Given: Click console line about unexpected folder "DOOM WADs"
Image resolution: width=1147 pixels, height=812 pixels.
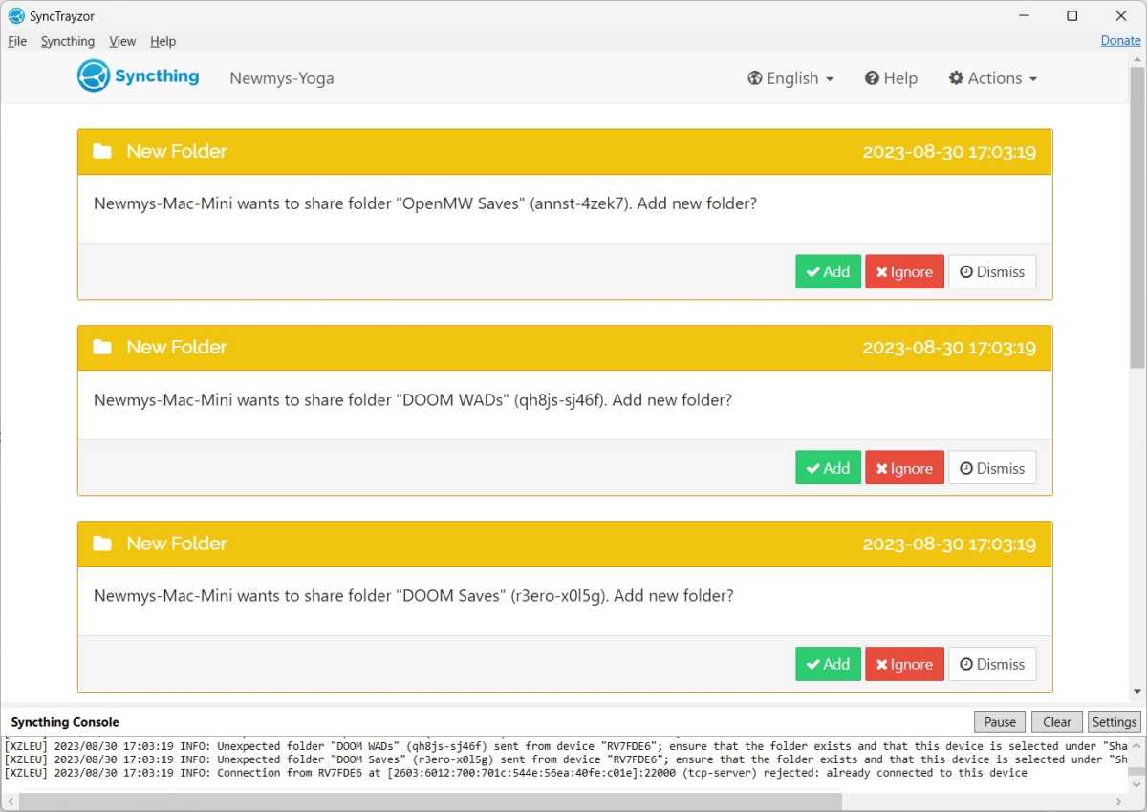Looking at the screenshot, I should pos(566,746).
